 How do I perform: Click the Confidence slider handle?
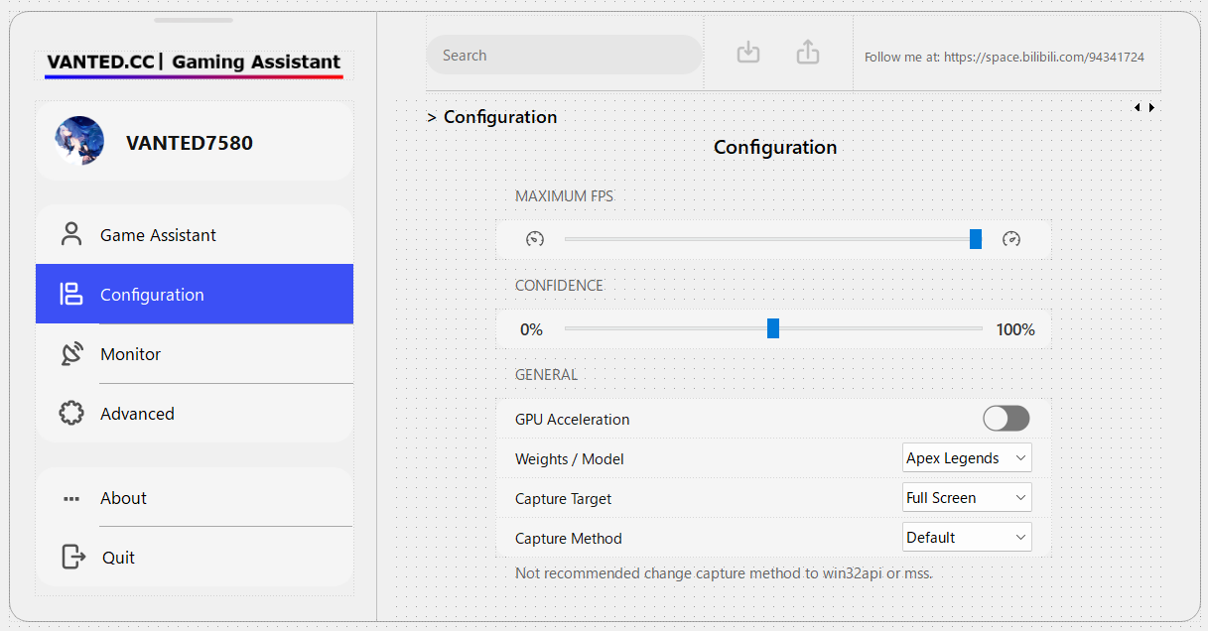tap(773, 328)
